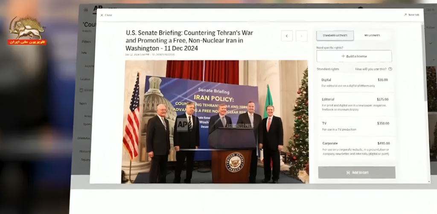Click the help icon beside 'How will you use this?'
This screenshot has width=437, height=214.
point(390,69)
